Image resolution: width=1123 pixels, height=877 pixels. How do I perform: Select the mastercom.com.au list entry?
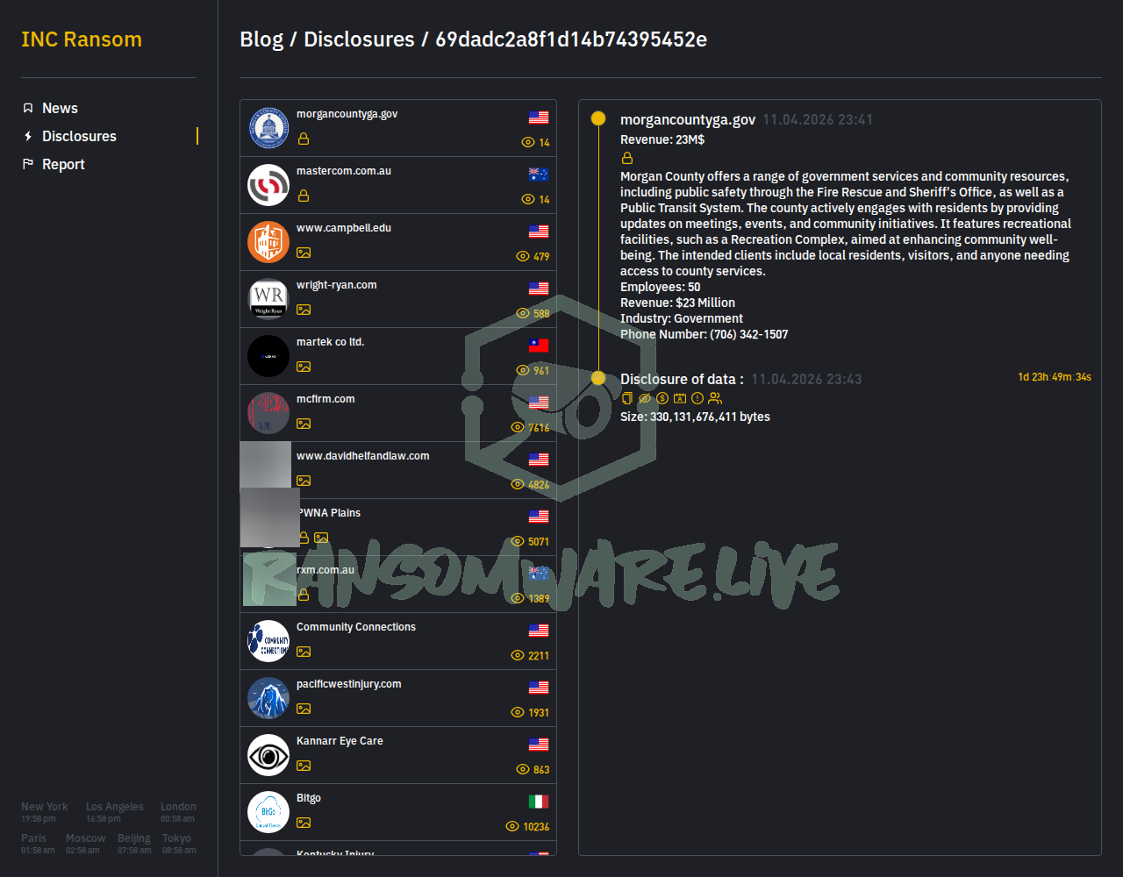[398, 185]
